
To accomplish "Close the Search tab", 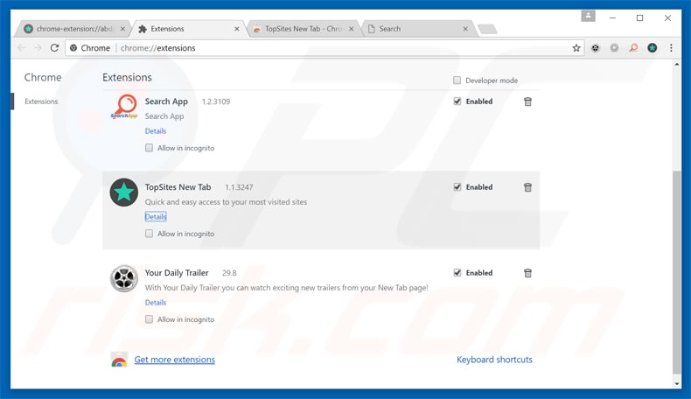I will 465,29.
